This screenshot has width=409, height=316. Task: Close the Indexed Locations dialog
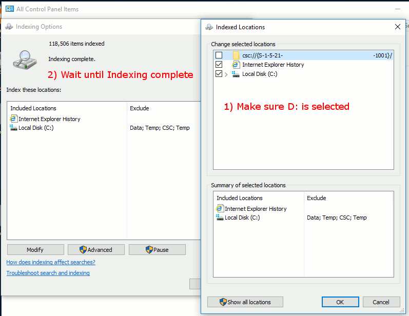click(x=398, y=27)
